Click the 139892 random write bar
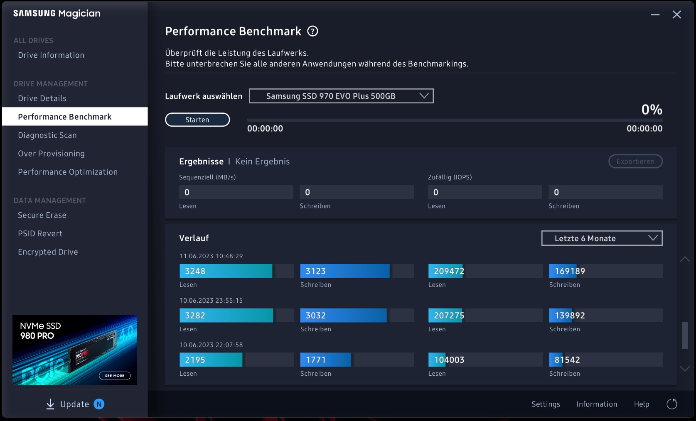 [x=606, y=316]
